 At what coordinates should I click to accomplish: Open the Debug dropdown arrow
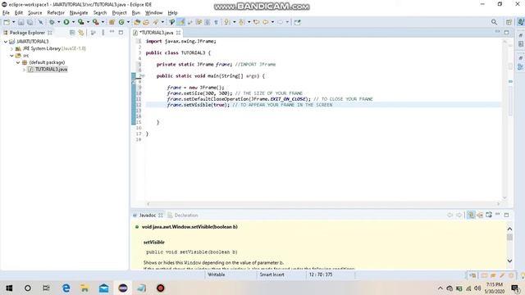click(x=58, y=22)
